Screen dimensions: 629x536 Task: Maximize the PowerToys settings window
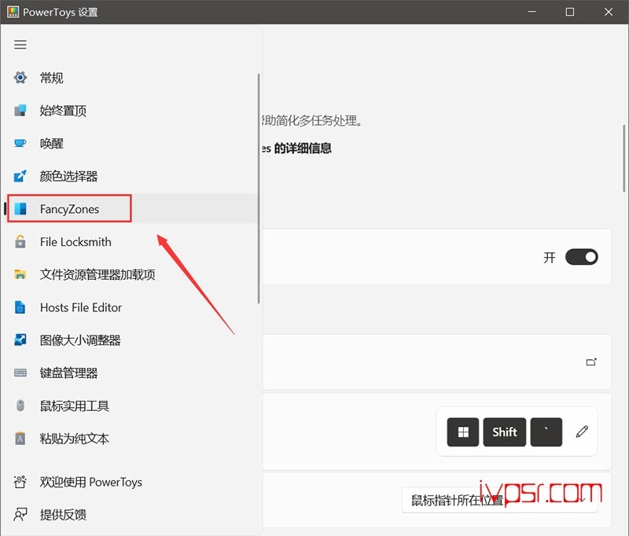pyautogui.click(x=569, y=12)
